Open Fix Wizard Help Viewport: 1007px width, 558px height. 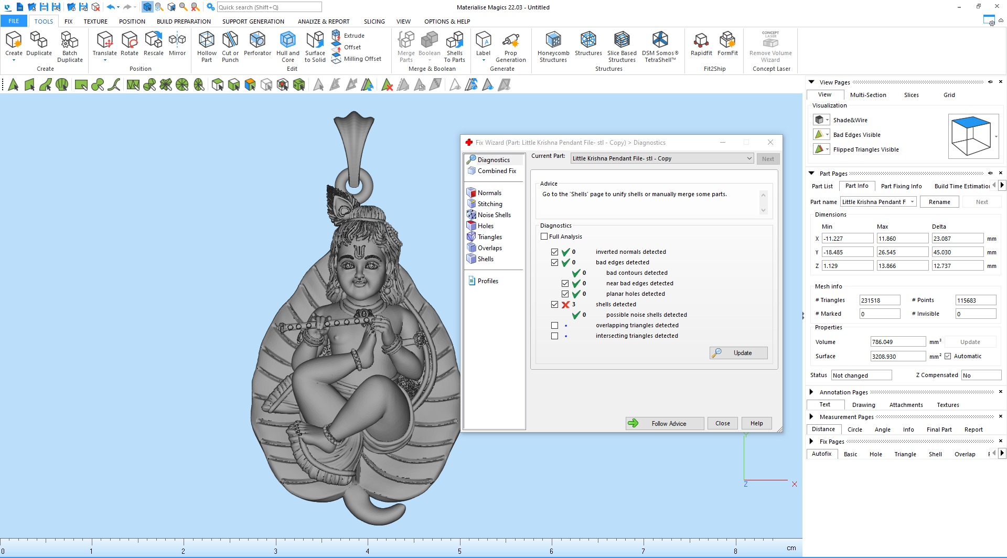756,423
